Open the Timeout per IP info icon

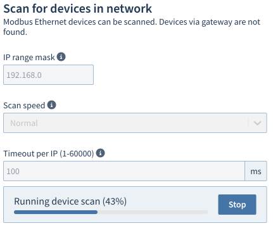click(100, 153)
